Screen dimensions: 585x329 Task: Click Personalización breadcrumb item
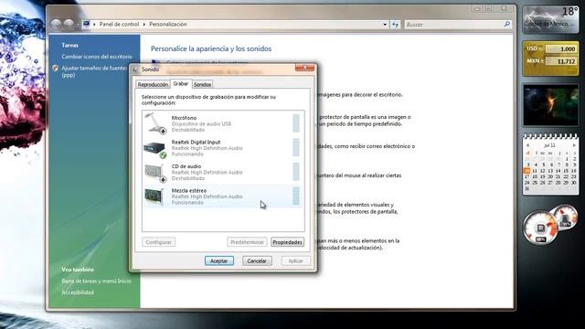[168, 25]
